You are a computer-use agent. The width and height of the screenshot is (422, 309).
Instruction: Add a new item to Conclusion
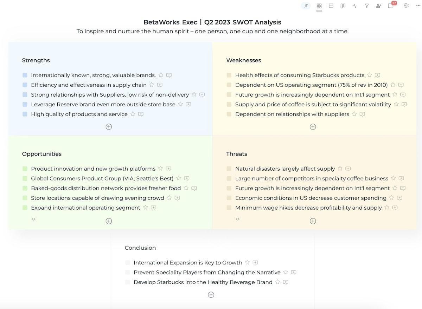pos(211,295)
